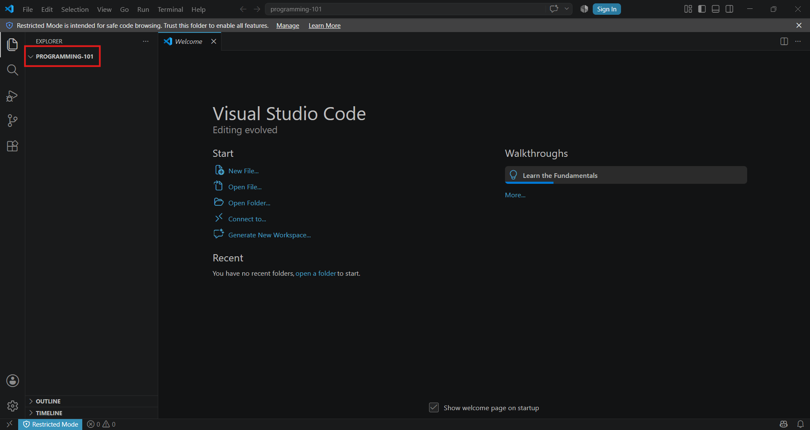Open the Selection menu

click(x=75, y=9)
